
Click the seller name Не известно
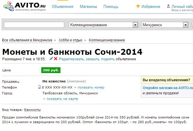coord(54,81)
